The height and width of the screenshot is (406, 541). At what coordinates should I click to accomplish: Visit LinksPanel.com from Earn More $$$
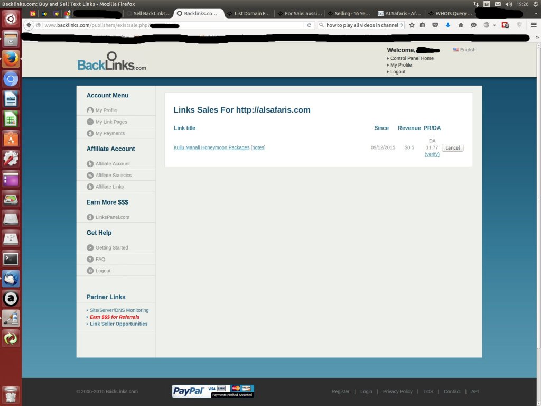pyautogui.click(x=113, y=217)
